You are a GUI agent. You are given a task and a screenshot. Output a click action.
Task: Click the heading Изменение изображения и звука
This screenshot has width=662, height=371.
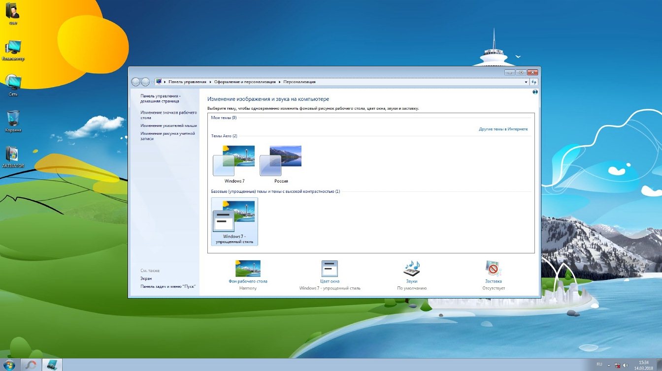(x=268, y=99)
